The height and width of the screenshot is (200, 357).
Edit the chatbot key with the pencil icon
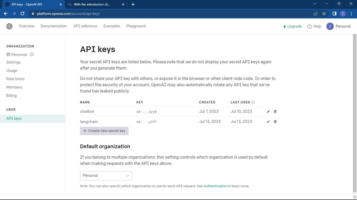point(268,111)
